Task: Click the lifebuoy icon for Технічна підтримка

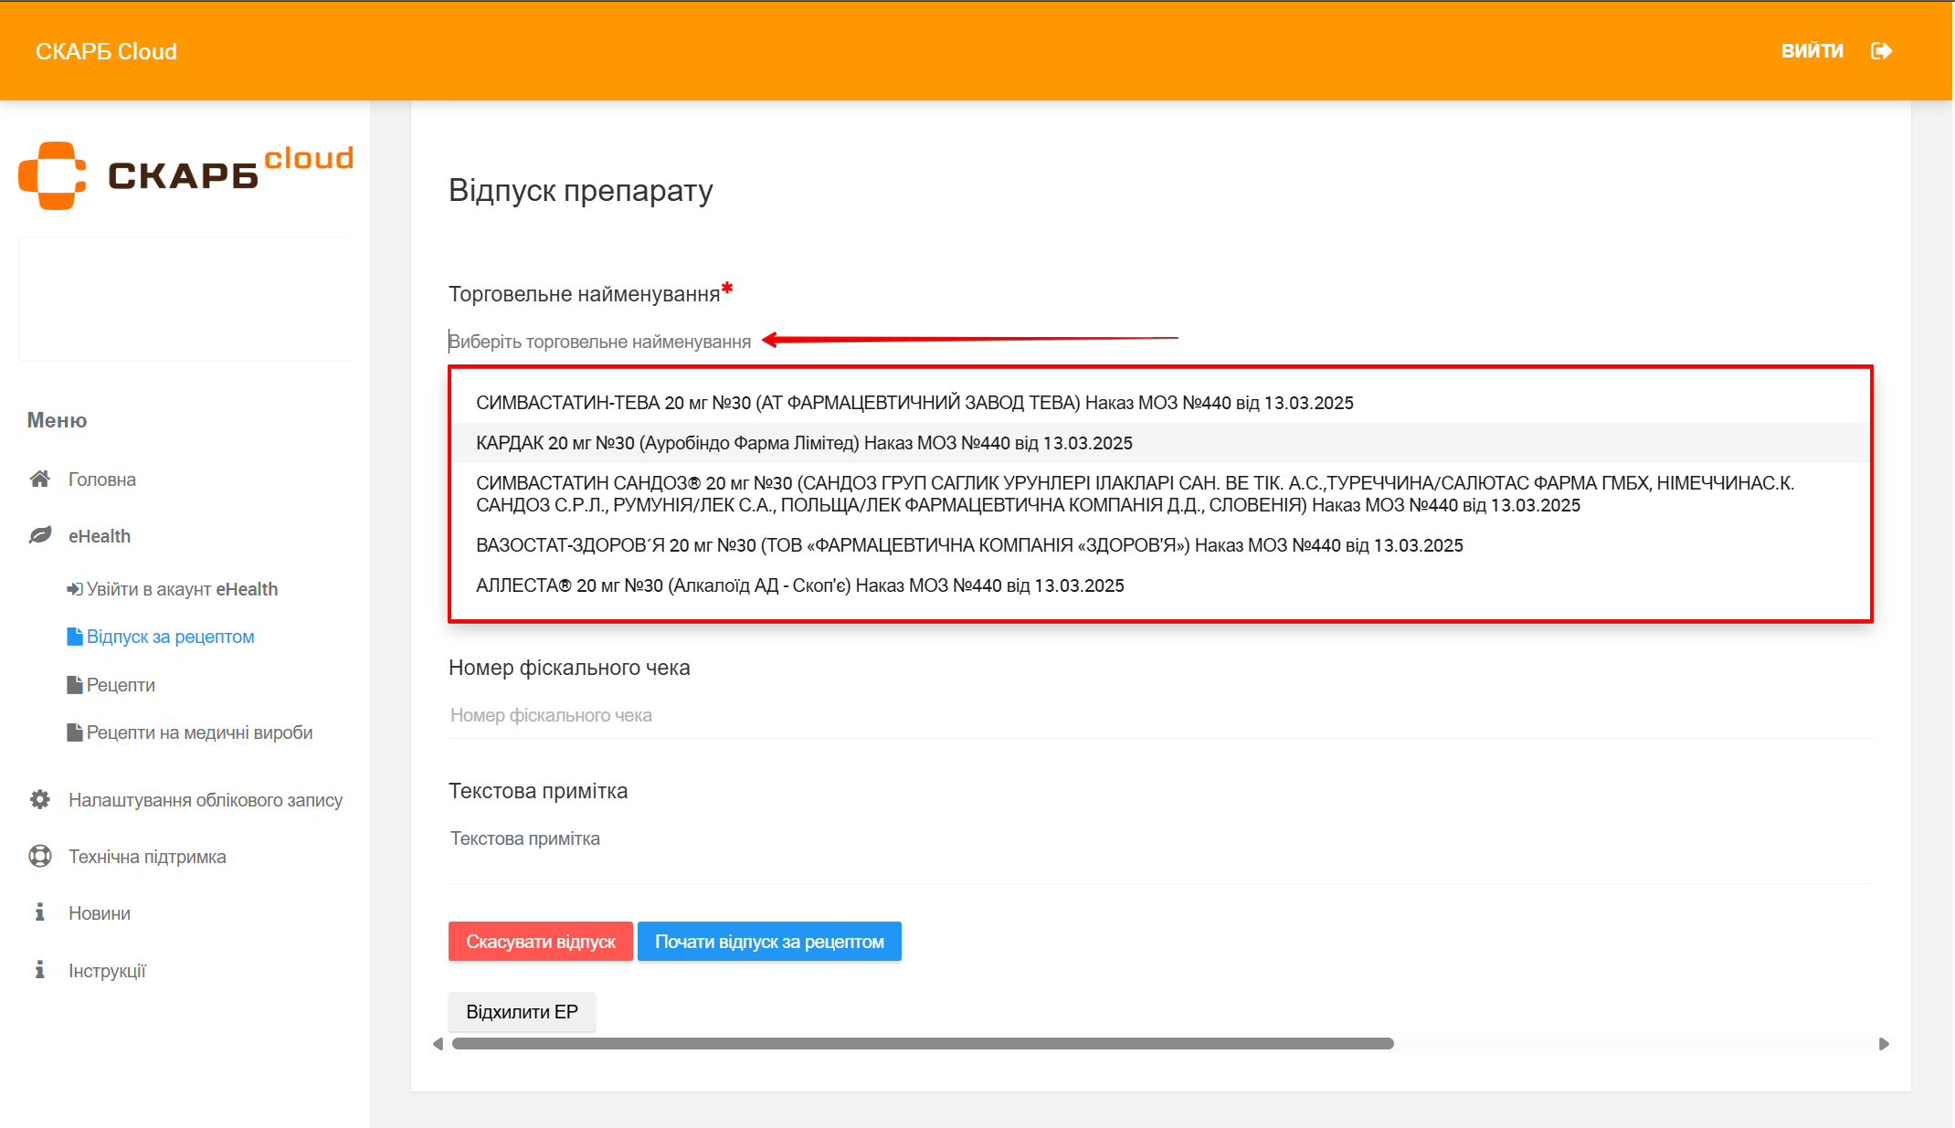Action: coord(39,856)
